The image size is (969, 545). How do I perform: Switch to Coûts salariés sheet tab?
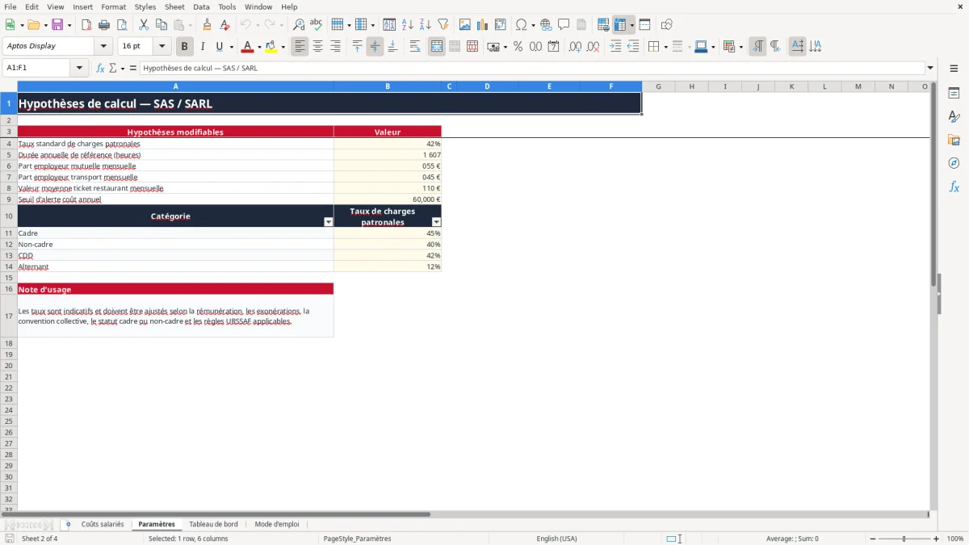(103, 524)
